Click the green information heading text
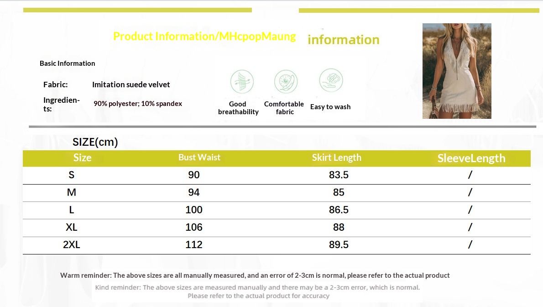 click(344, 40)
